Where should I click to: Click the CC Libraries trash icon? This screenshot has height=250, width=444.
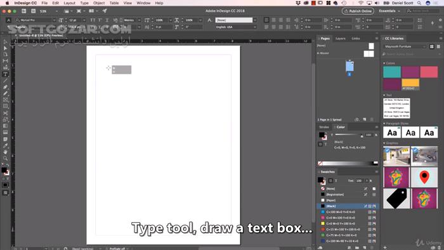pyautogui.click(x=440, y=247)
